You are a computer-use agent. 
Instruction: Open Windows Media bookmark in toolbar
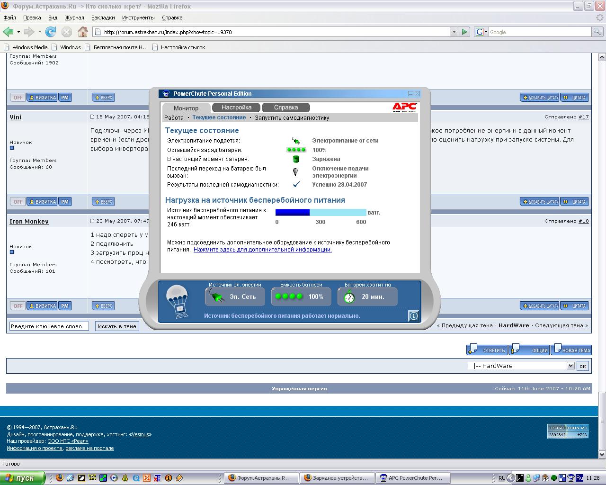pyautogui.click(x=26, y=47)
